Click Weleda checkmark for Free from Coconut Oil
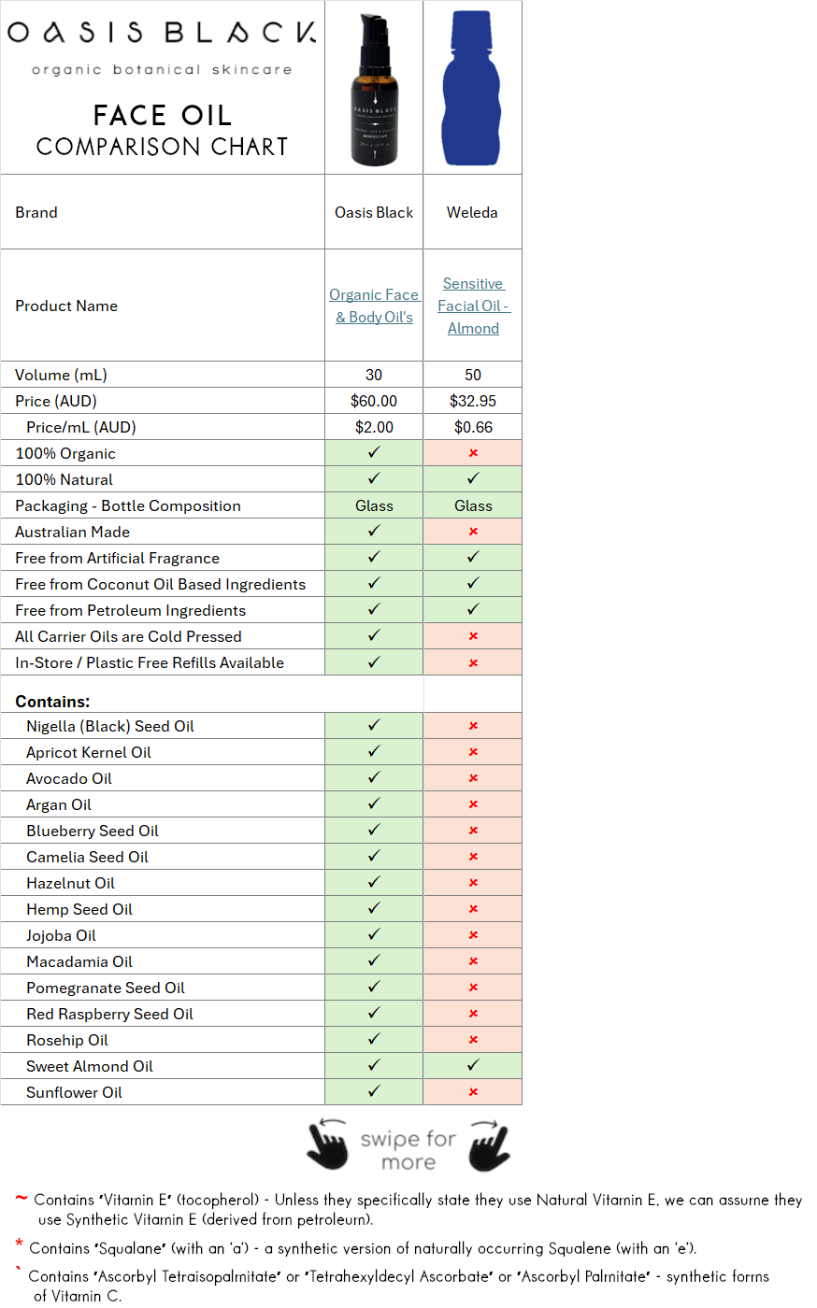Image resolution: width=817 pixels, height=1308 pixels. (473, 583)
